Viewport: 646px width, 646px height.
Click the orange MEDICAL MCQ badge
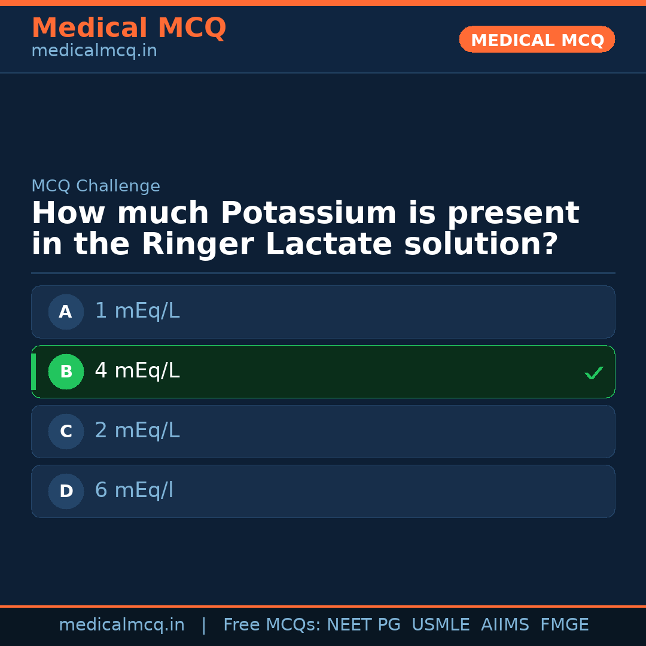(x=537, y=39)
